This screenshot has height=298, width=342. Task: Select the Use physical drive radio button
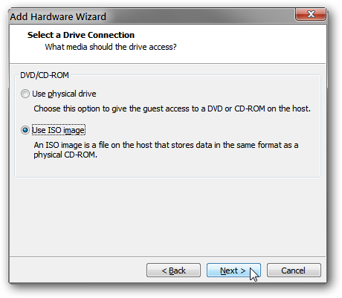[x=25, y=94]
